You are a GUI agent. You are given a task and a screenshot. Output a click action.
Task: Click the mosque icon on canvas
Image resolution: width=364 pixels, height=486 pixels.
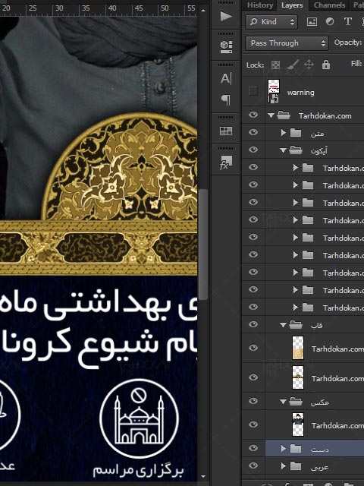click(x=139, y=418)
